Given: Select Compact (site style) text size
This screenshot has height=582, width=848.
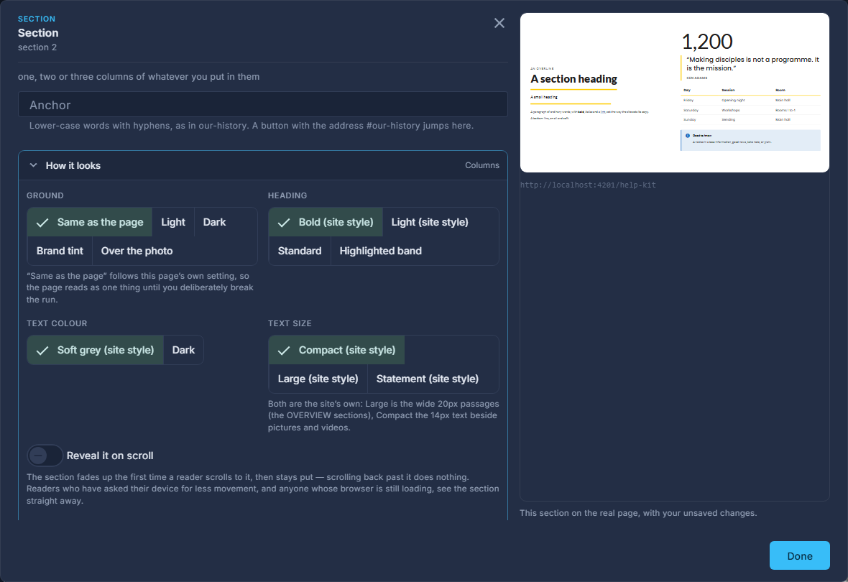Looking at the screenshot, I should tap(336, 350).
